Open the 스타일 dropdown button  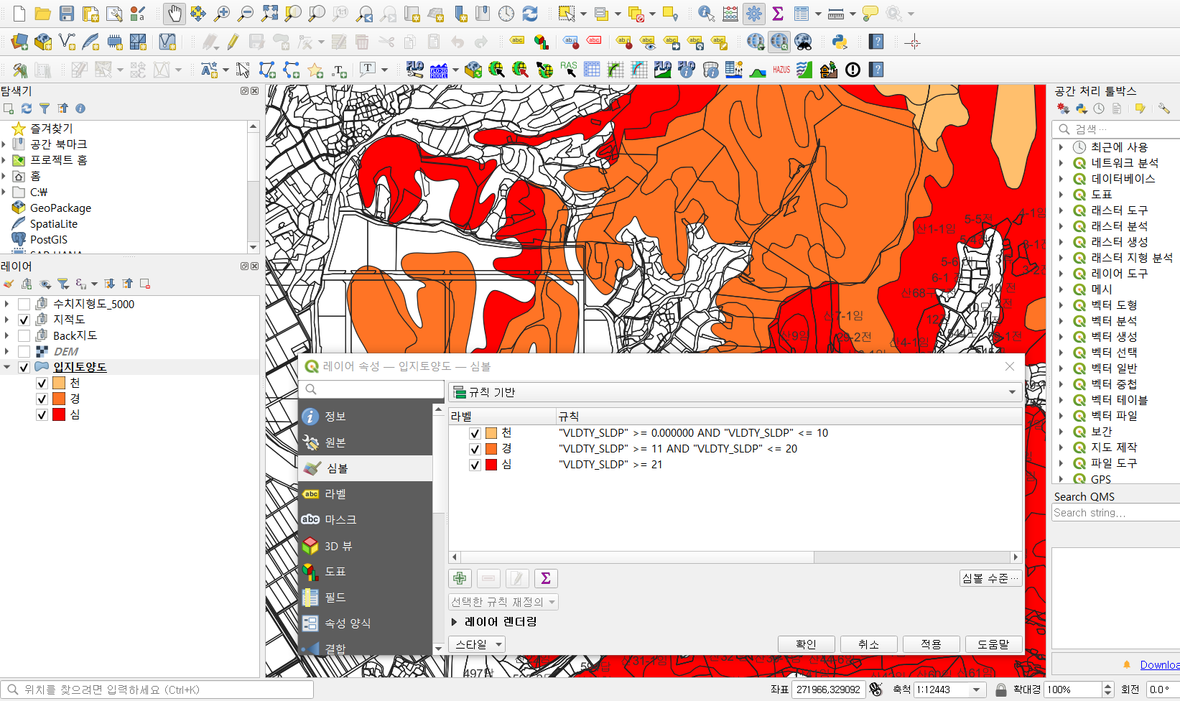tap(477, 644)
